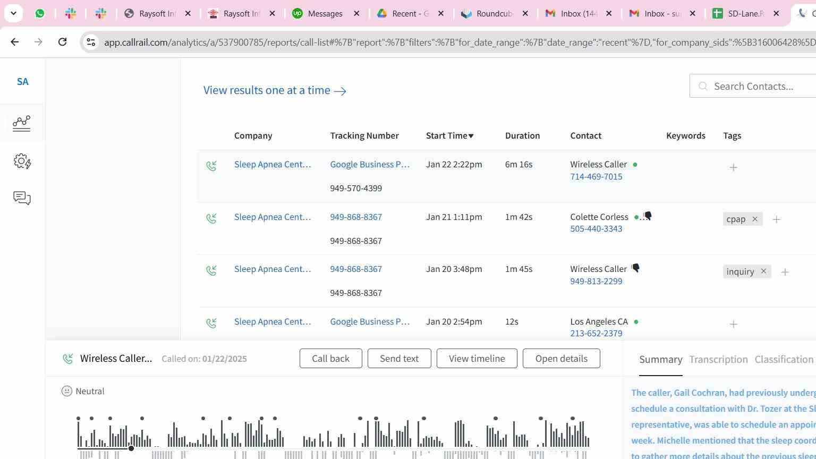Image resolution: width=816 pixels, height=459 pixels.
Task: Click the call recording playhead handle
Action: click(x=131, y=448)
